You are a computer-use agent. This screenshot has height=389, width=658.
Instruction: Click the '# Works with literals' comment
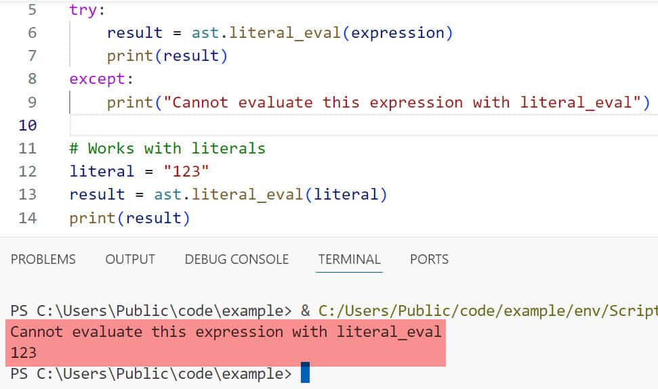pyautogui.click(x=167, y=148)
